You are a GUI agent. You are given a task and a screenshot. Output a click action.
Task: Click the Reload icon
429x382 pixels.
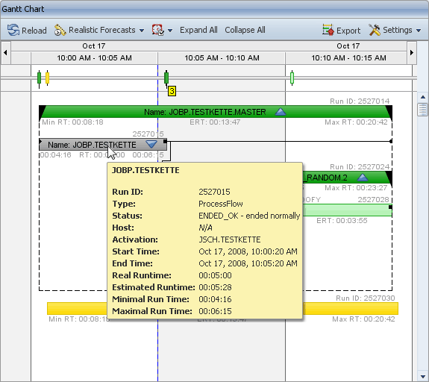[13, 30]
